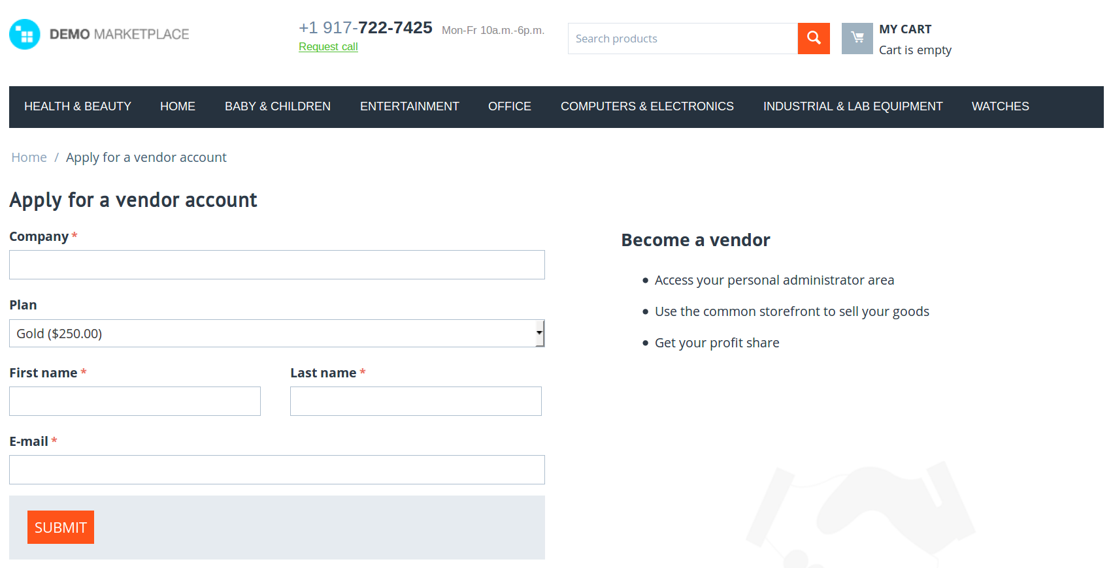Open the Entertainment category
Image resolution: width=1111 pixels, height=568 pixels.
[410, 106]
